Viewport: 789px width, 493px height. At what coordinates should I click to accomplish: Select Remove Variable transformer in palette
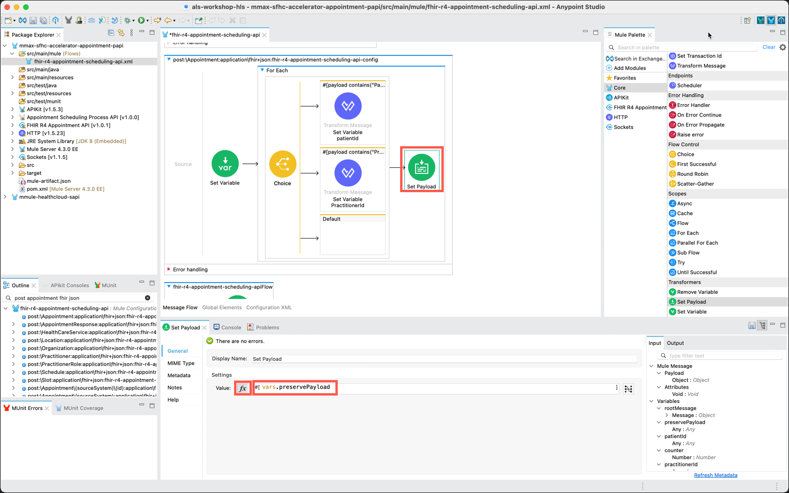coord(693,292)
